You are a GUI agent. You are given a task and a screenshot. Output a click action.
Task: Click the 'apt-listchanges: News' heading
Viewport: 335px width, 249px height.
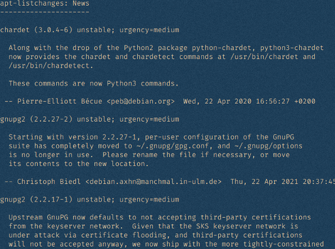(45, 4)
